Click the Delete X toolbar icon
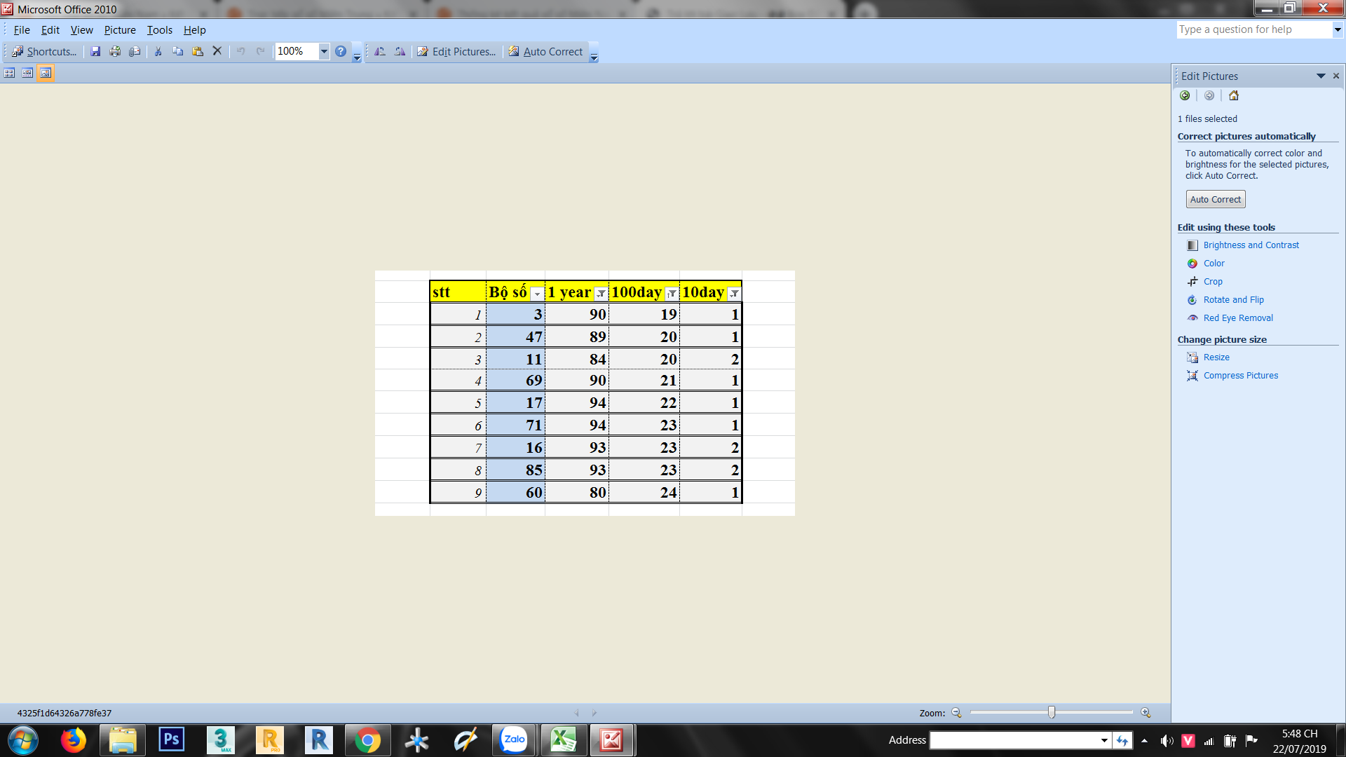 click(217, 51)
